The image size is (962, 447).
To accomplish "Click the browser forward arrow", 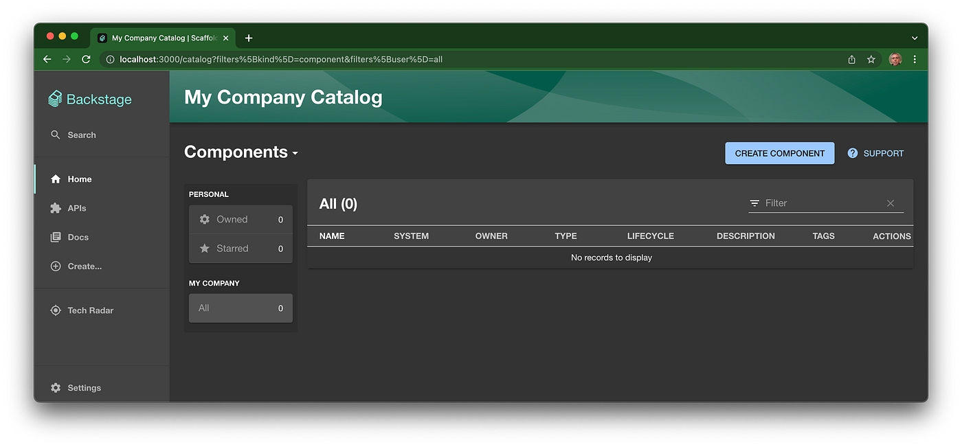I will 67,59.
